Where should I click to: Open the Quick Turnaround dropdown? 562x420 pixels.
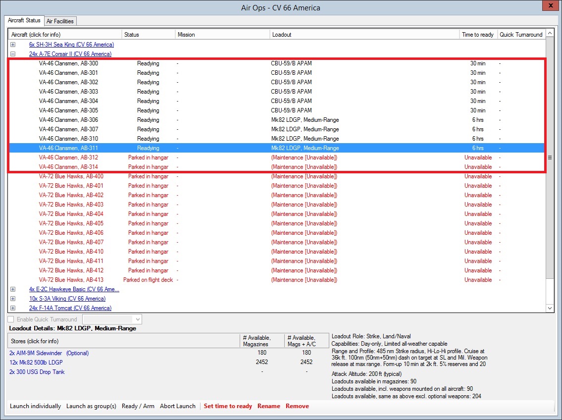[x=112, y=319]
